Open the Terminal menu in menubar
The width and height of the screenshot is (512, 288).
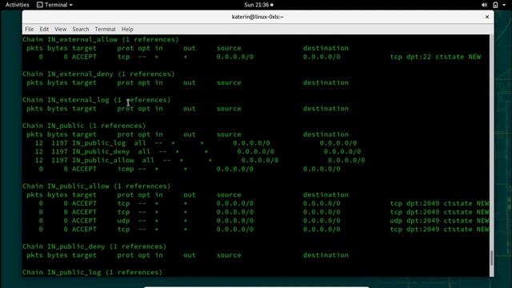[x=105, y=29]
